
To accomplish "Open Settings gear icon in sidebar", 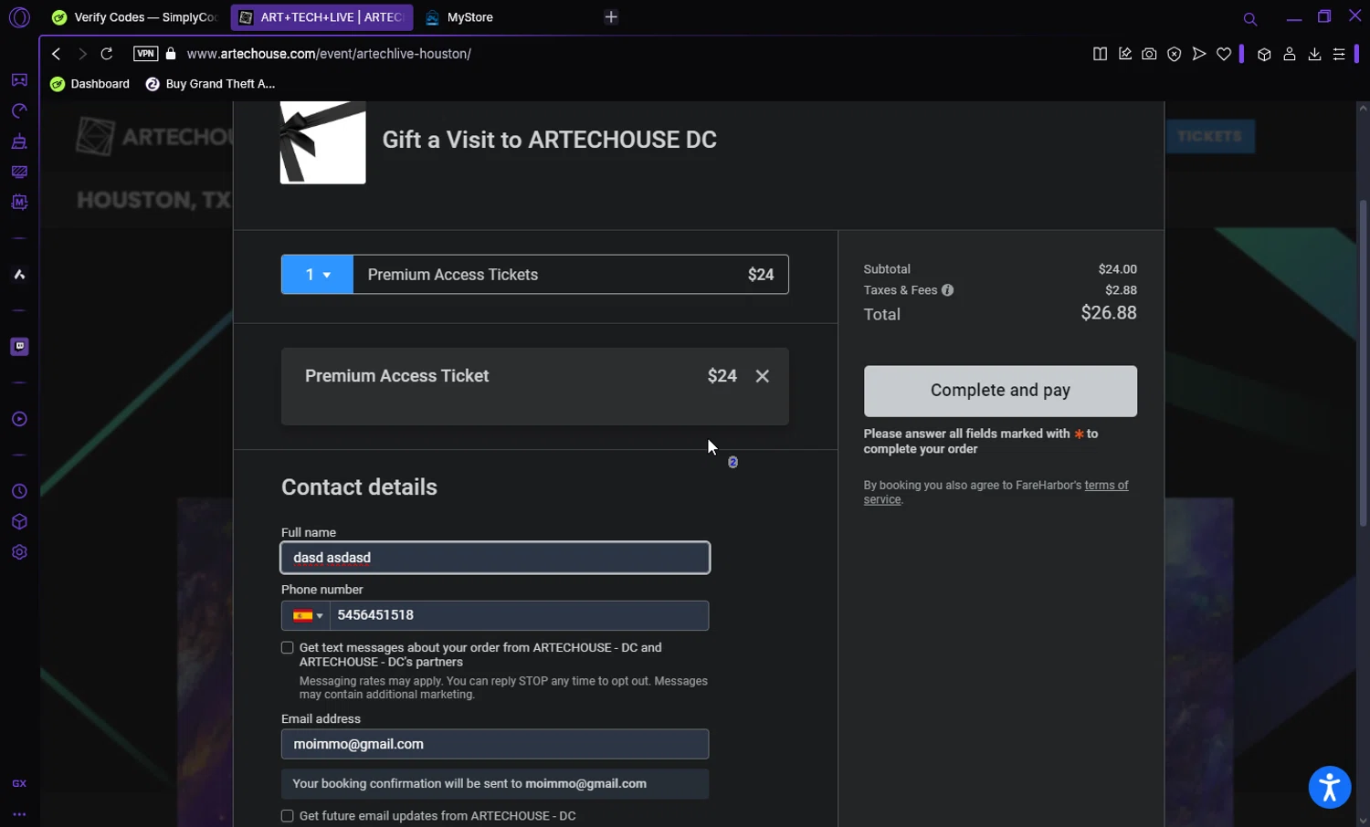I will pos(19,552).
